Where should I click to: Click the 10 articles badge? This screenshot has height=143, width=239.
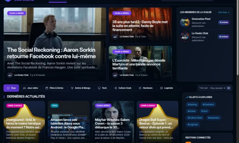[x=223, y=22]
